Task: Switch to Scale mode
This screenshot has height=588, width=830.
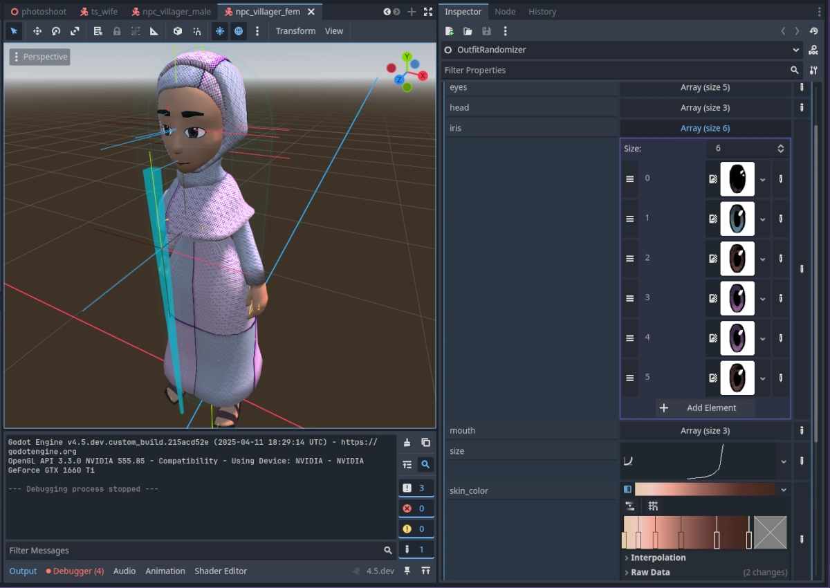Action: point(75,31)
